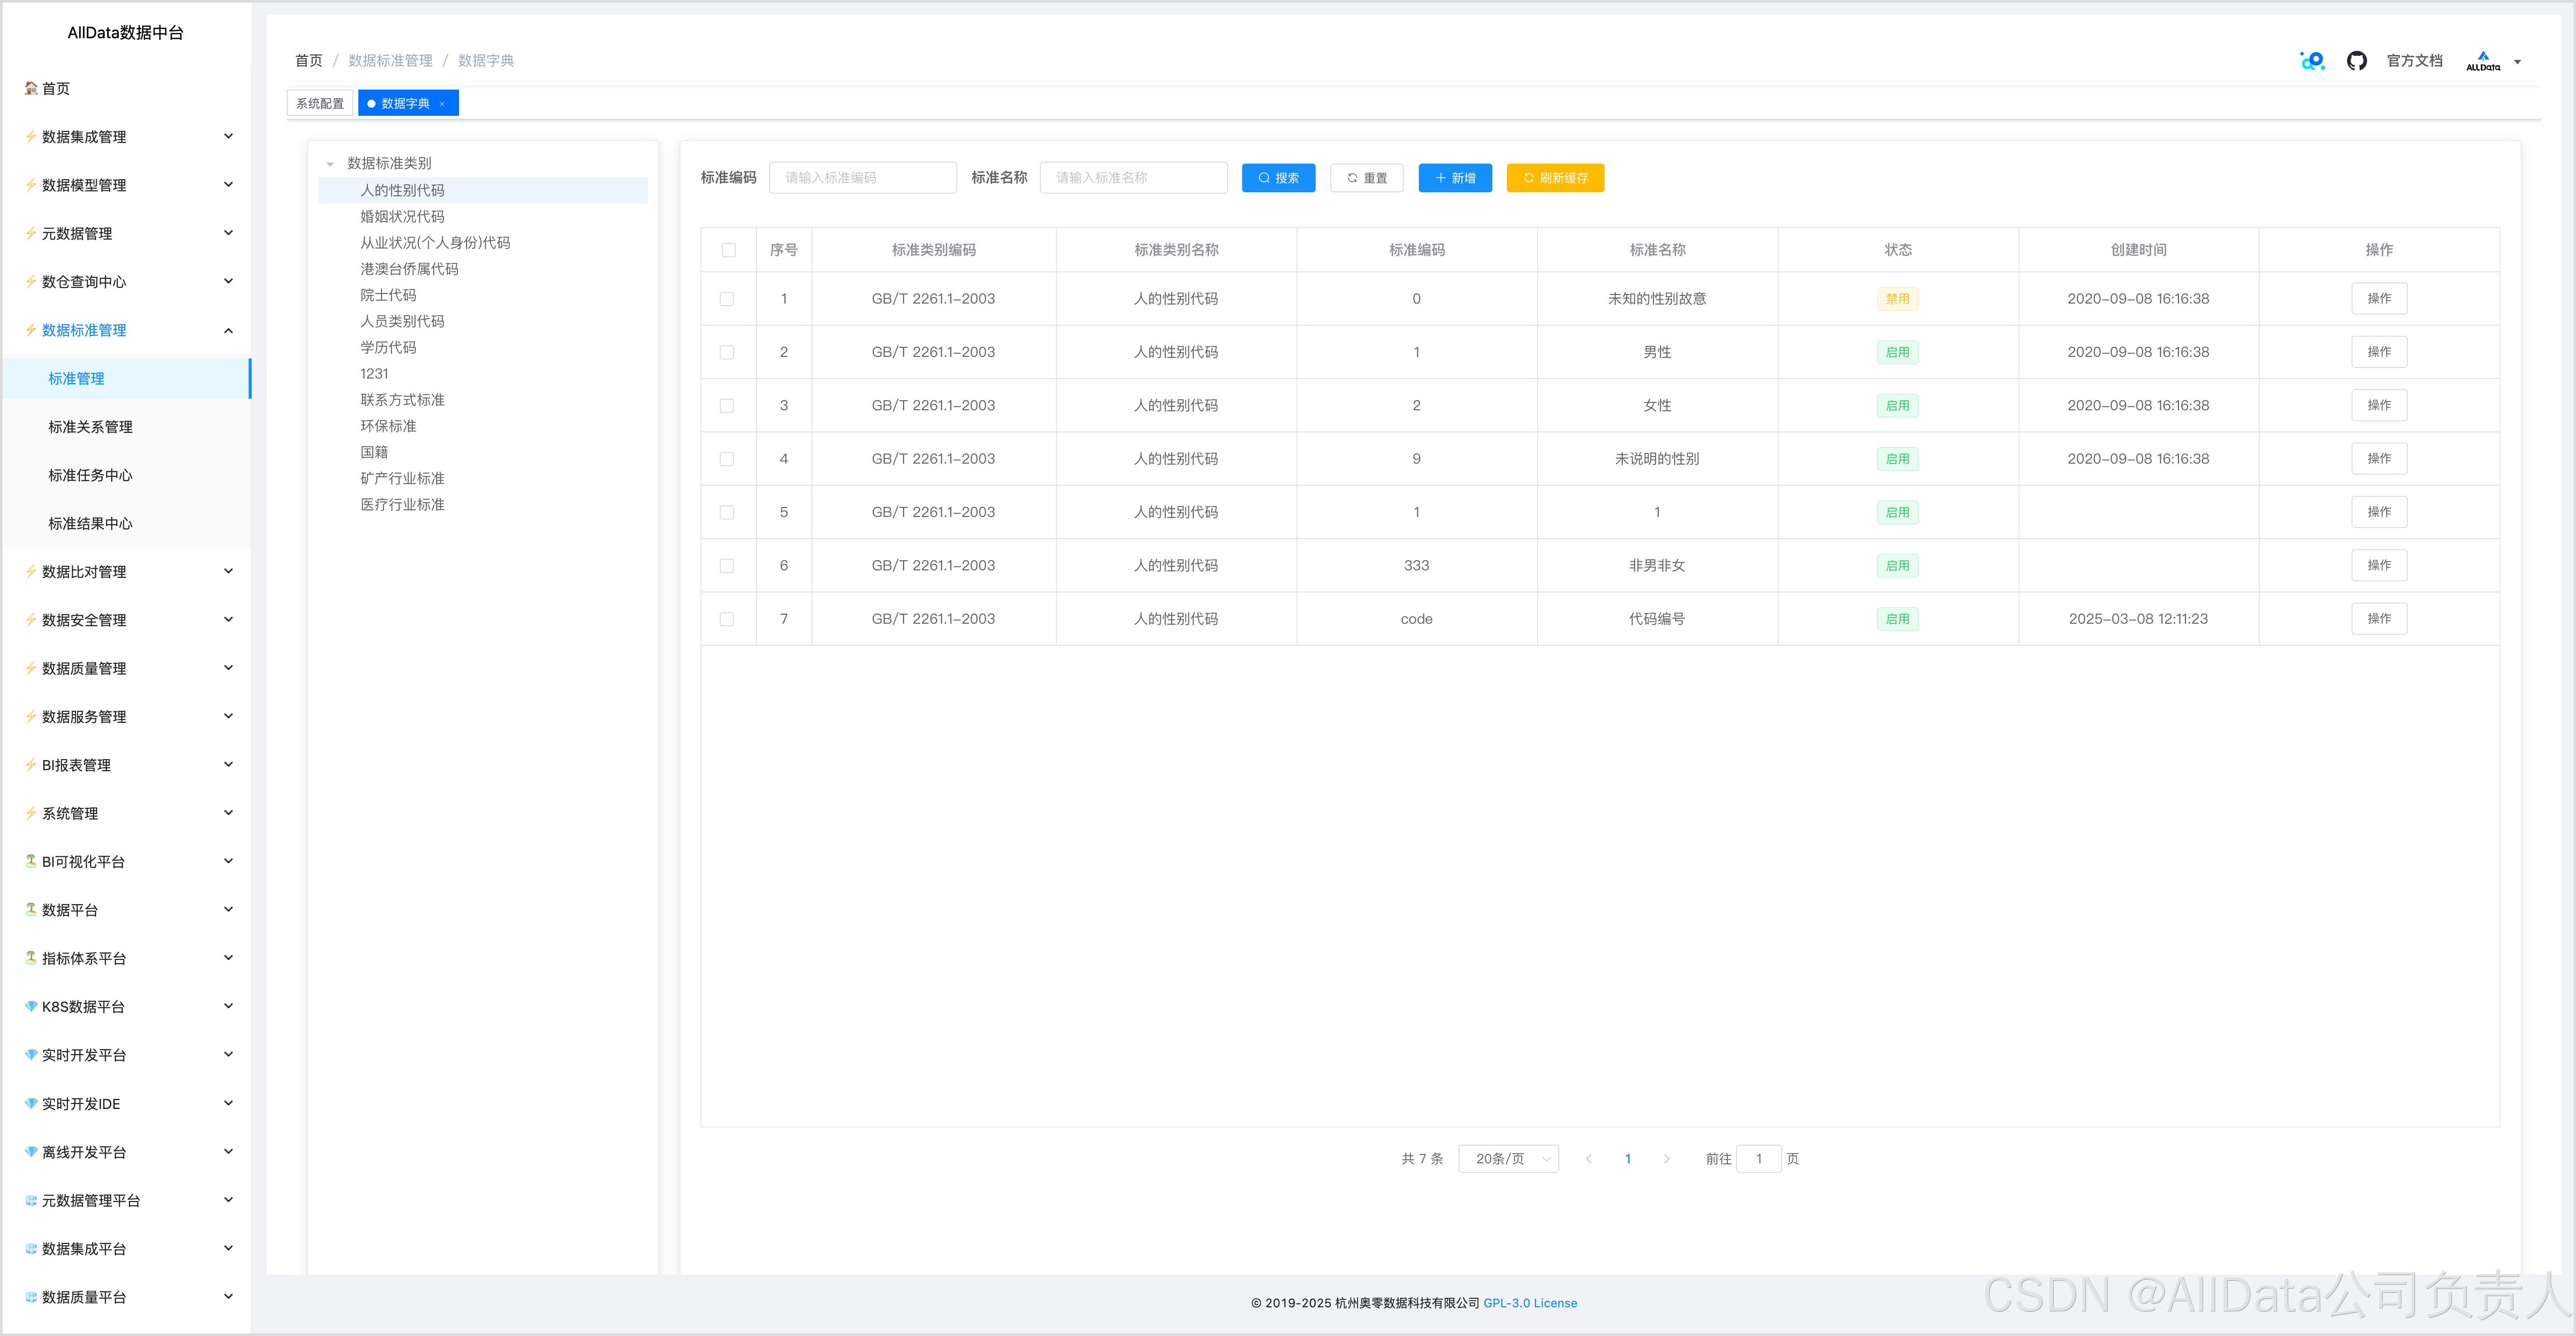Click the blue AllData logo icon in header
The width and height of the screenshot is (2576, 1336).
(2312, 61)
